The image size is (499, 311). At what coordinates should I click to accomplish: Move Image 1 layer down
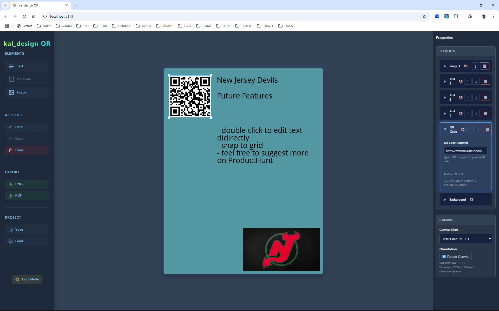point(475,66)
